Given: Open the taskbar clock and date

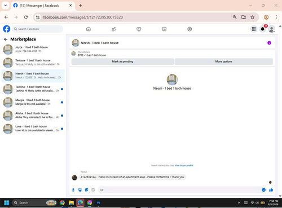Looking at the screenshot, I should [x=274, y=203].
